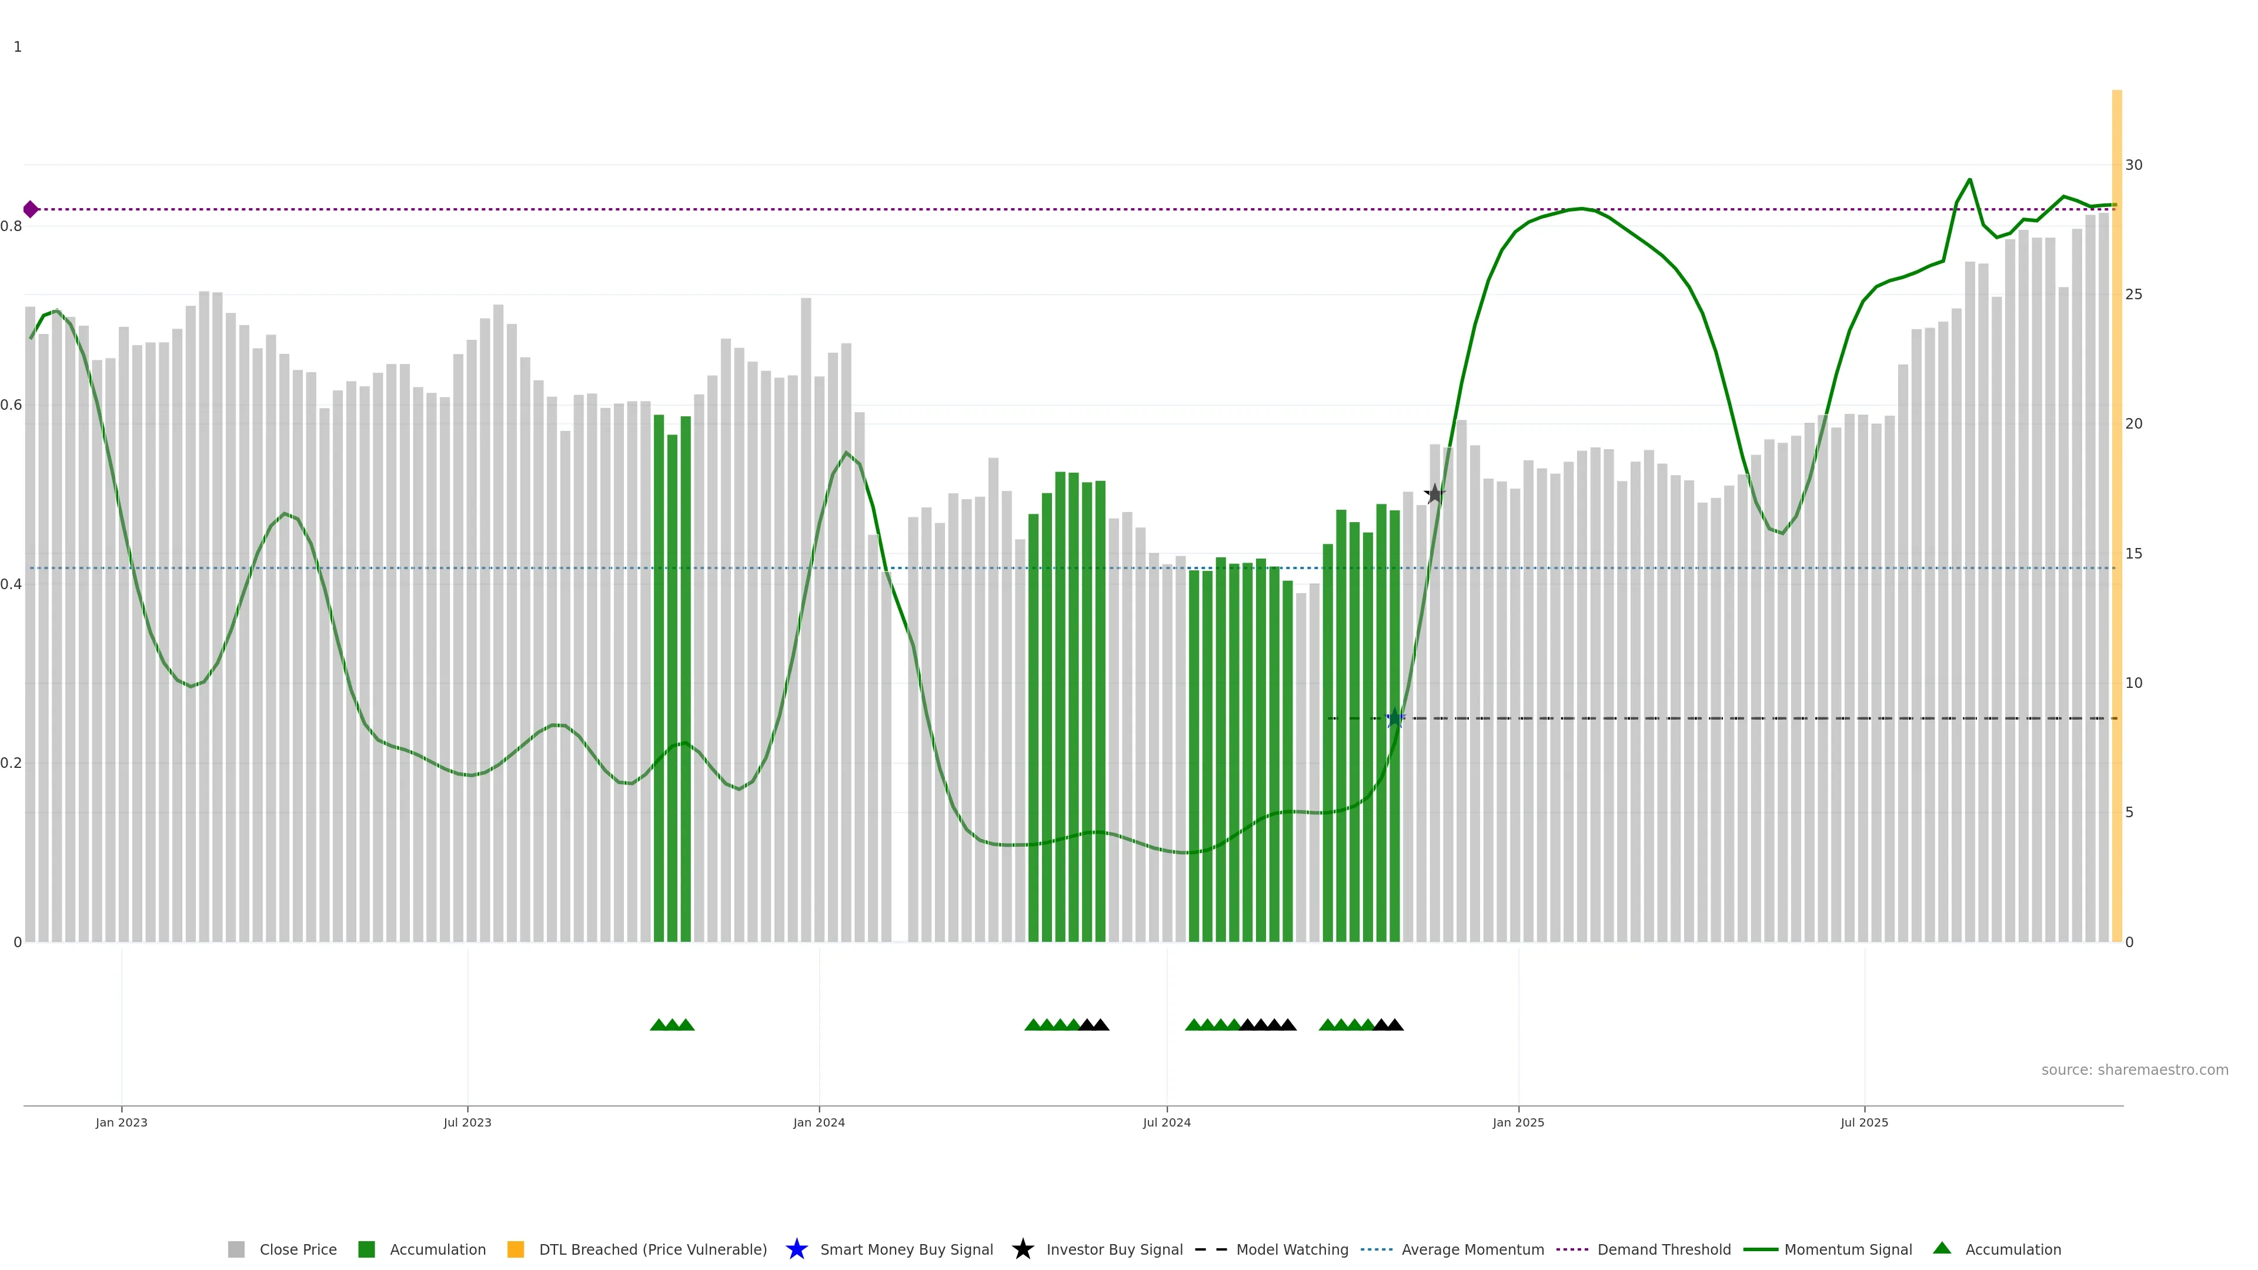Click the purple diamond Demand Threshold marker

pyautogui.click(x=31, y=209)
